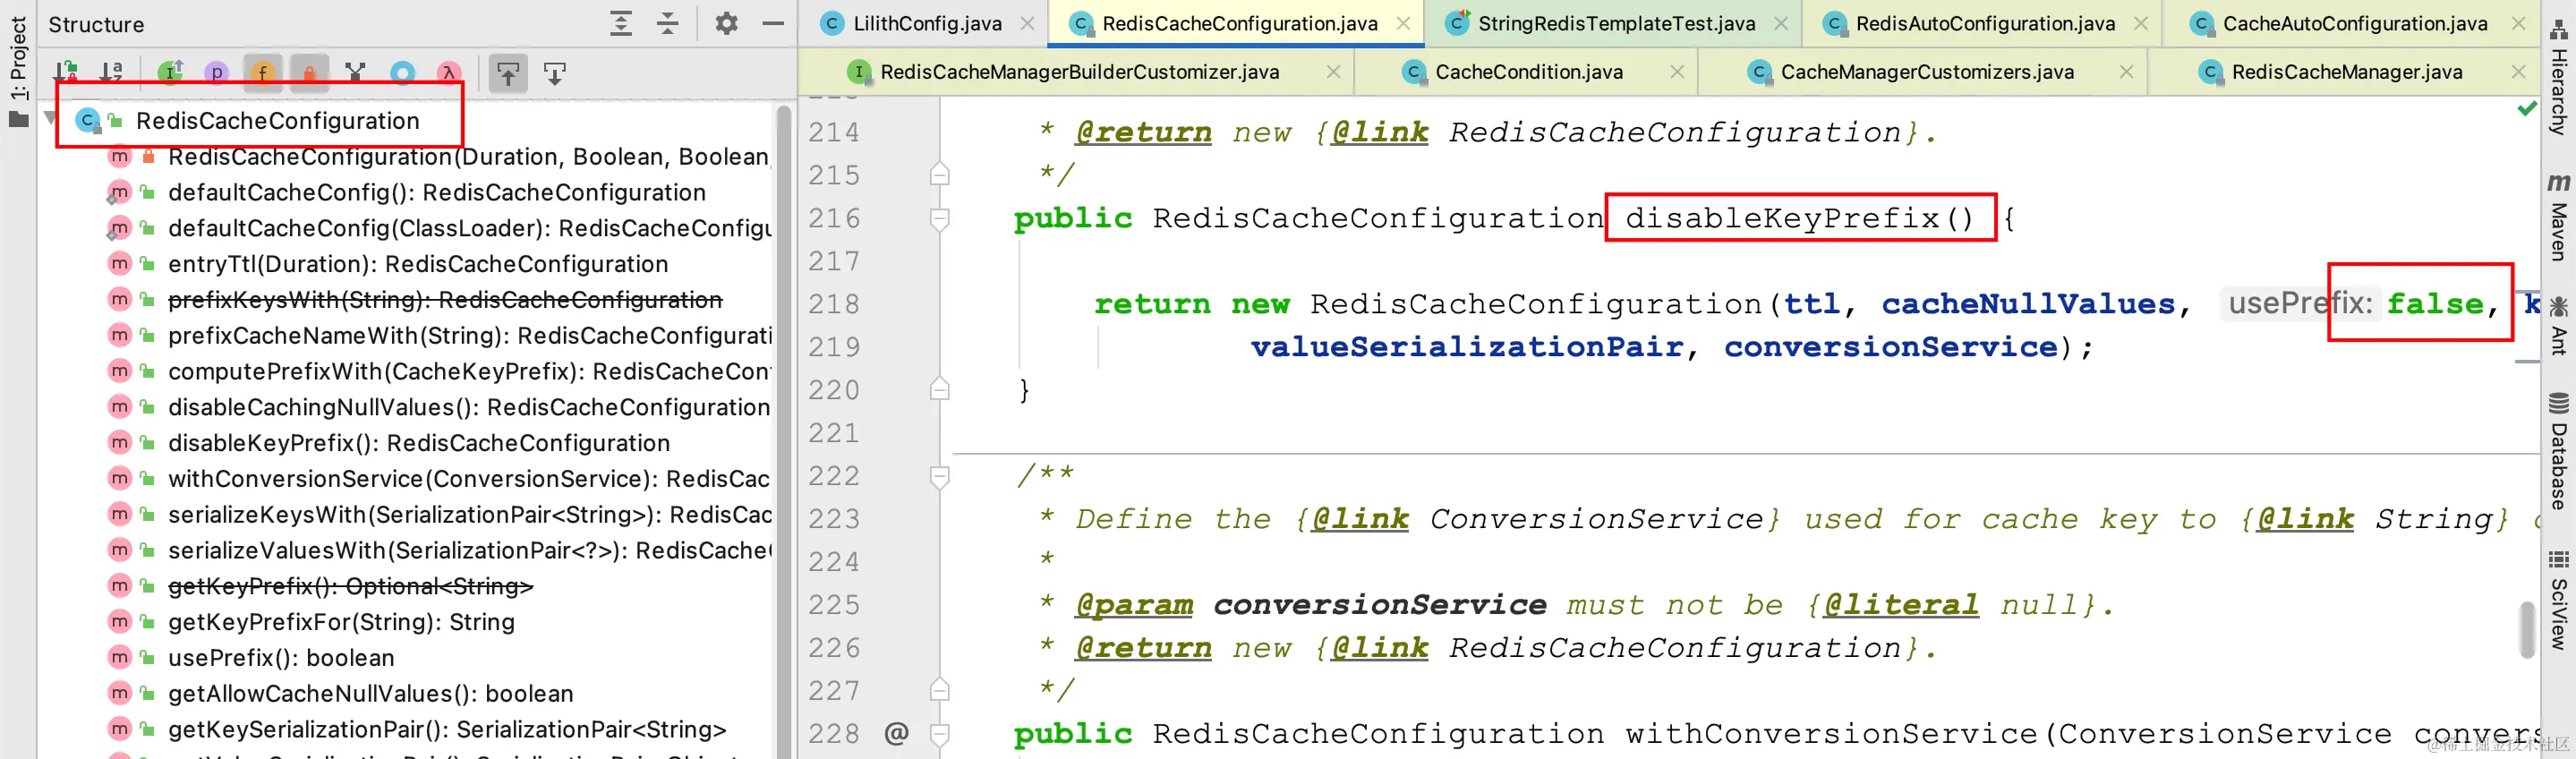Viewport: 2576px width, 759px height.
Task: Select RedisCacheConfiguration class in Structure tree
Action: coord(278,121)
